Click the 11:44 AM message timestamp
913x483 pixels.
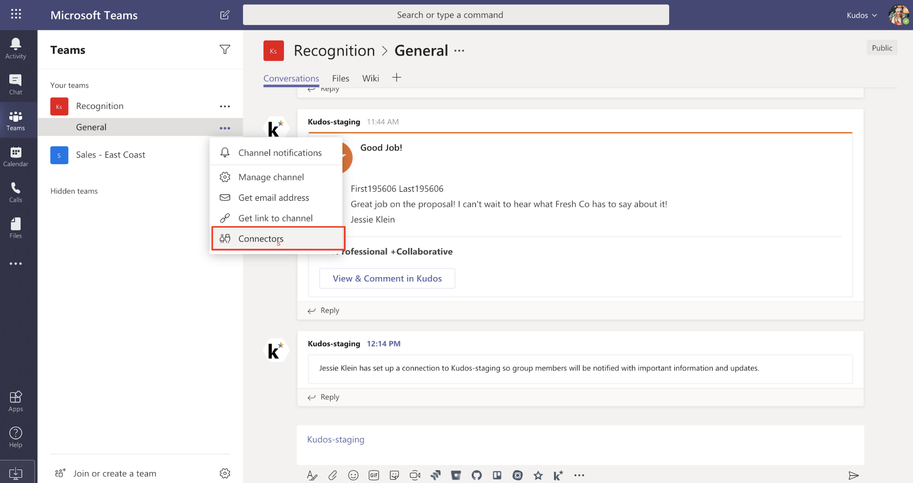[x=383, y=121]
